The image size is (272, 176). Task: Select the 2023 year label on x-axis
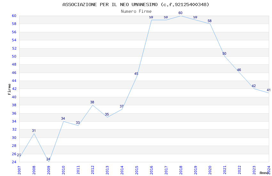coord(254,170)
